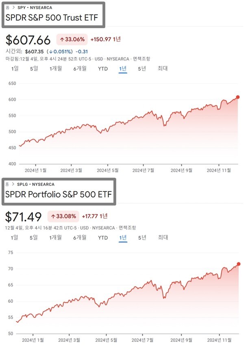This screenshot has height=352, width=244.
Task: Click the 33.08% change badge for SPLG
Action: tap(64, 216)
